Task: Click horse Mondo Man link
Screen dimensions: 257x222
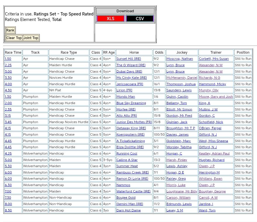Action: [126, 97]
